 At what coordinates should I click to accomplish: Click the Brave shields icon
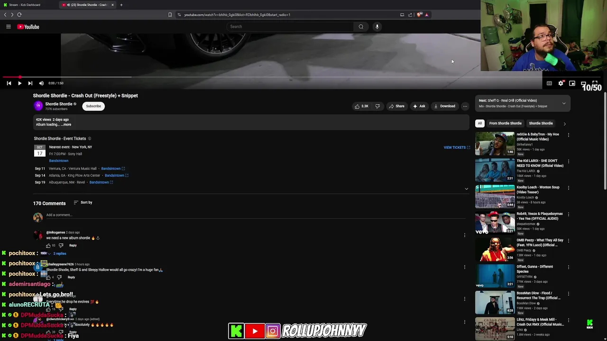[x=419, y=15]
